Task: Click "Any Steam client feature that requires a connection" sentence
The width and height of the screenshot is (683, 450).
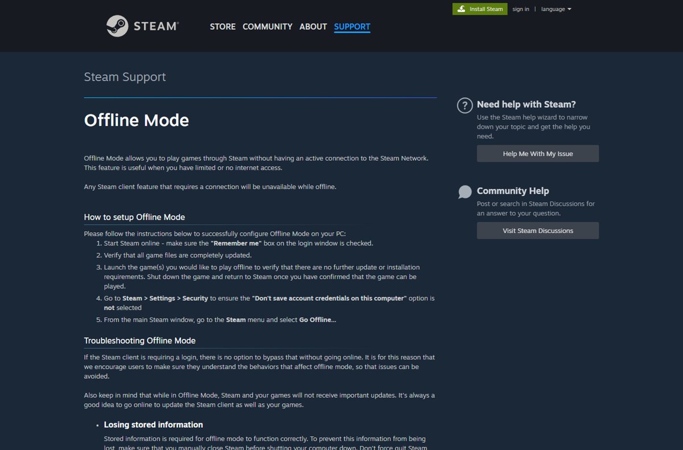Action: 210,187
